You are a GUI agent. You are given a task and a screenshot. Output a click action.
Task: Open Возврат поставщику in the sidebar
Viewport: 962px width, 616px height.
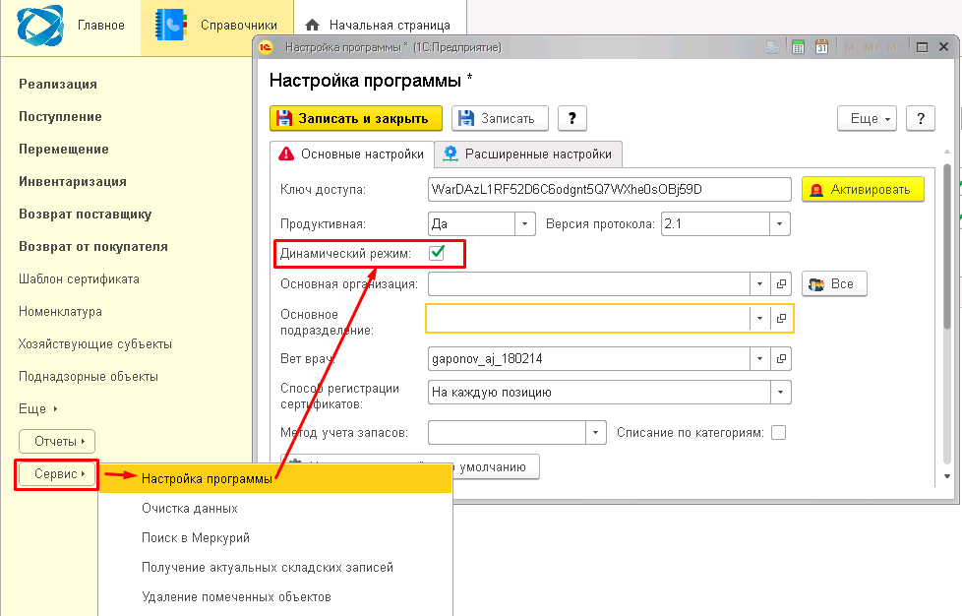pos(85,215)
